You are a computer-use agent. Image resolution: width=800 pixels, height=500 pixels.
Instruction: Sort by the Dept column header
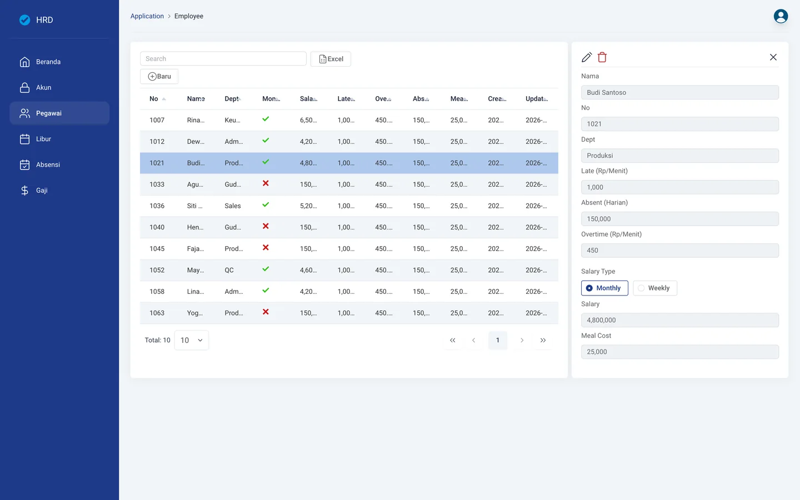(x=234, y=99)
